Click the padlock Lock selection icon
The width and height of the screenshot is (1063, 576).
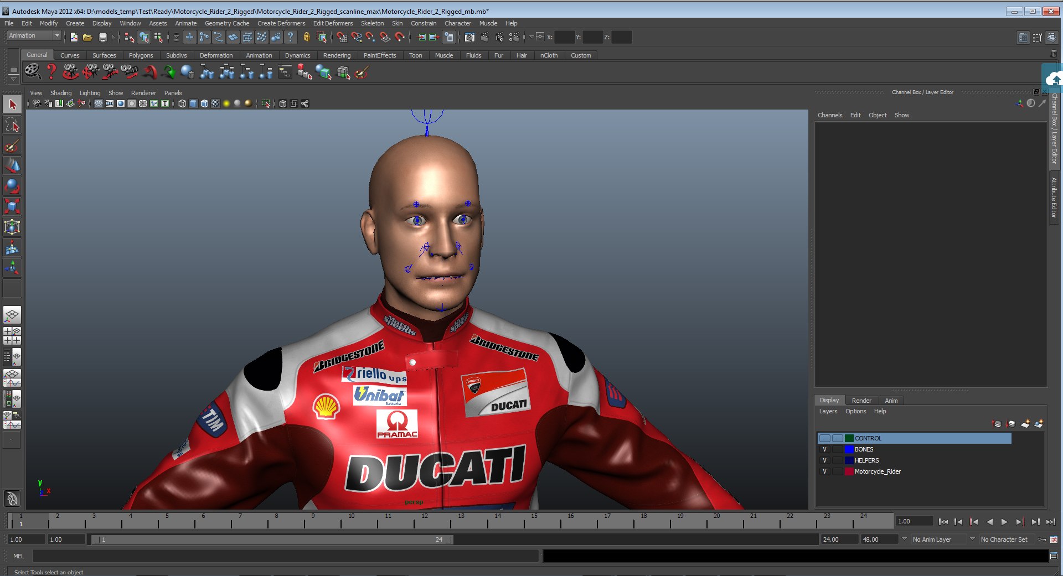[x=306, y=37]
